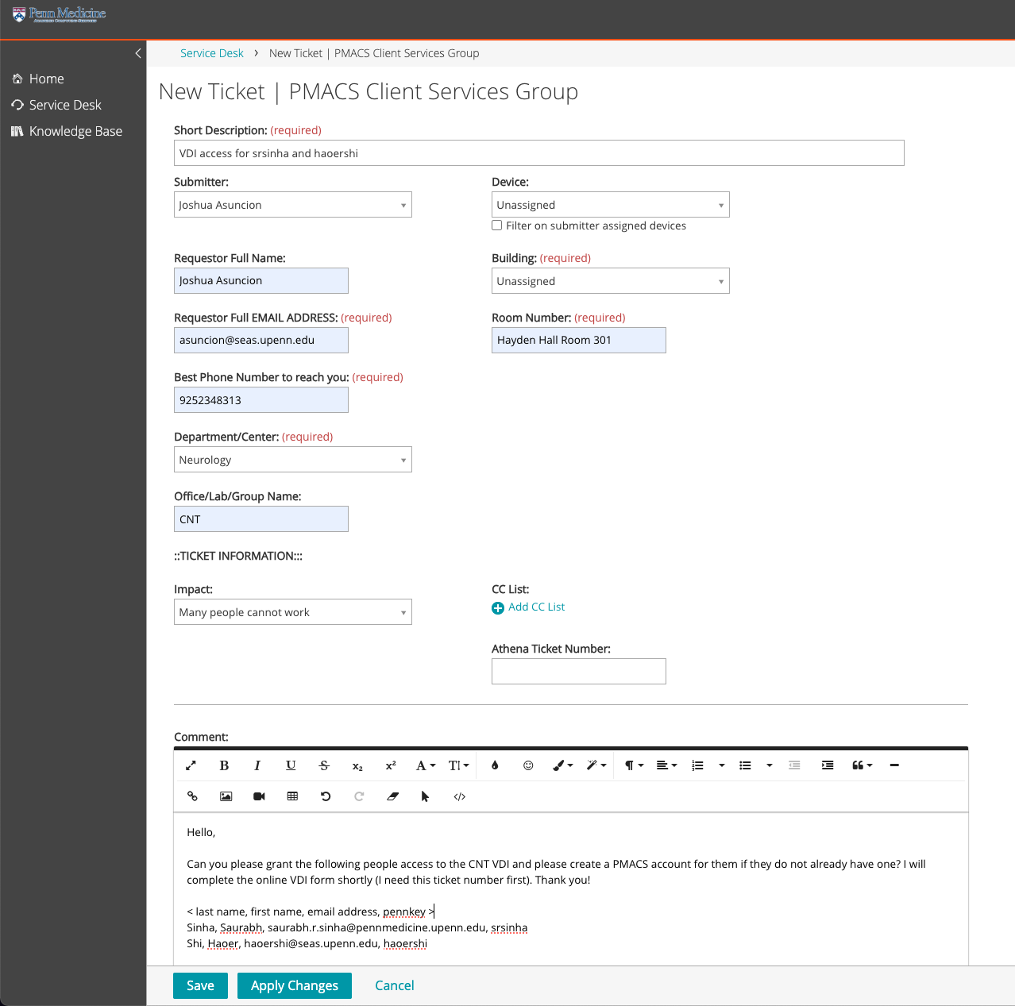Open the font family dropdown

426,765
